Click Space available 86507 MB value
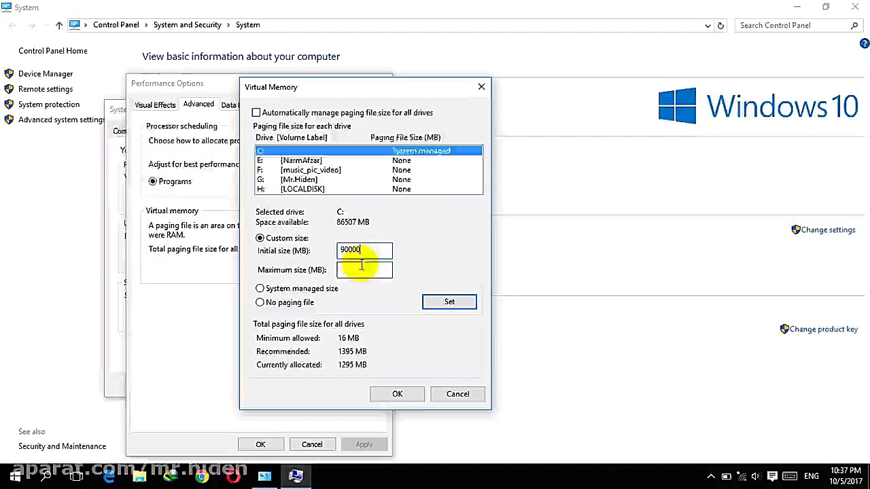This screenshot has width=870, height=489. pyautogui.click(x=353, y=222)
